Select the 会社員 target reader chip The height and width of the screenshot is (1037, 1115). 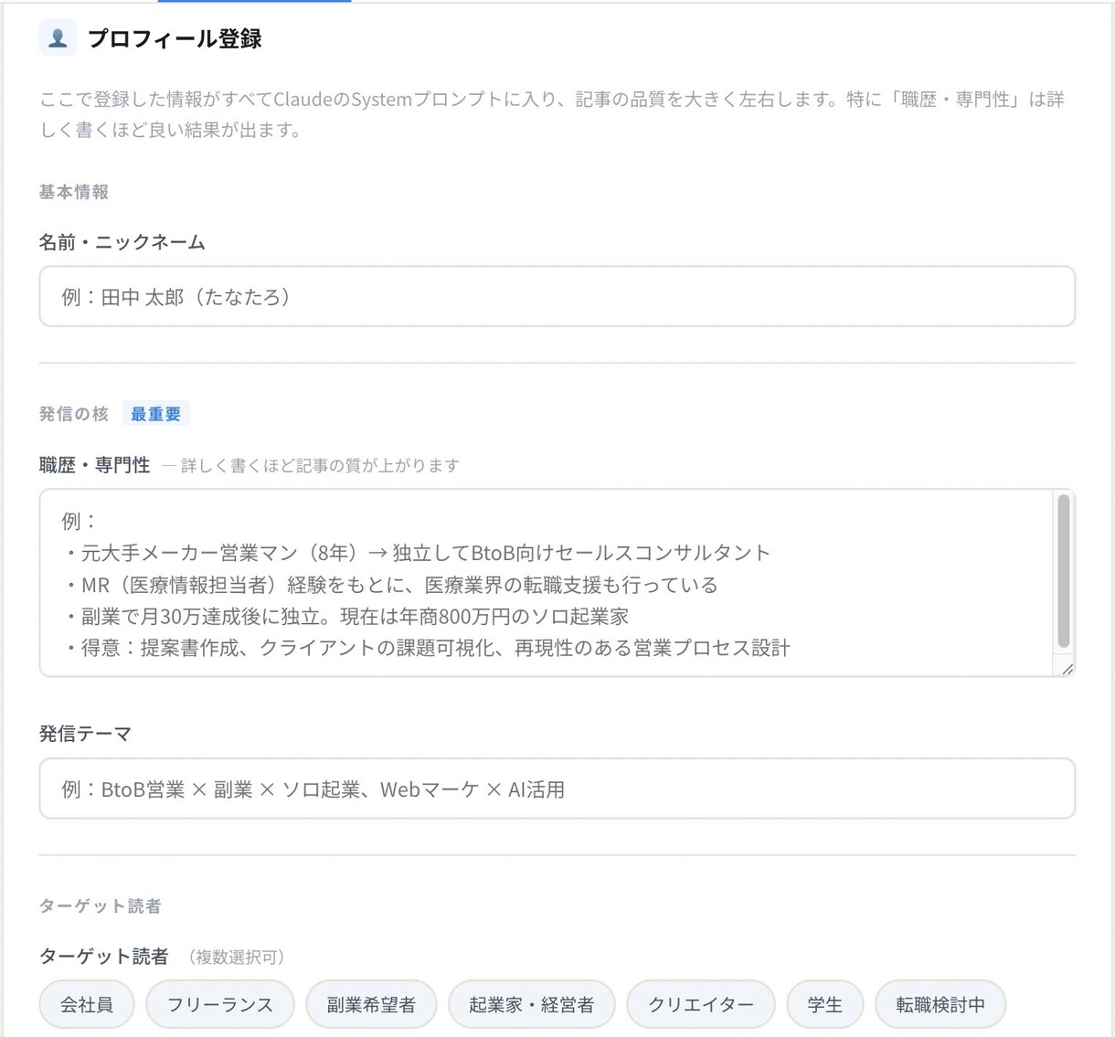coord(87,1004)
